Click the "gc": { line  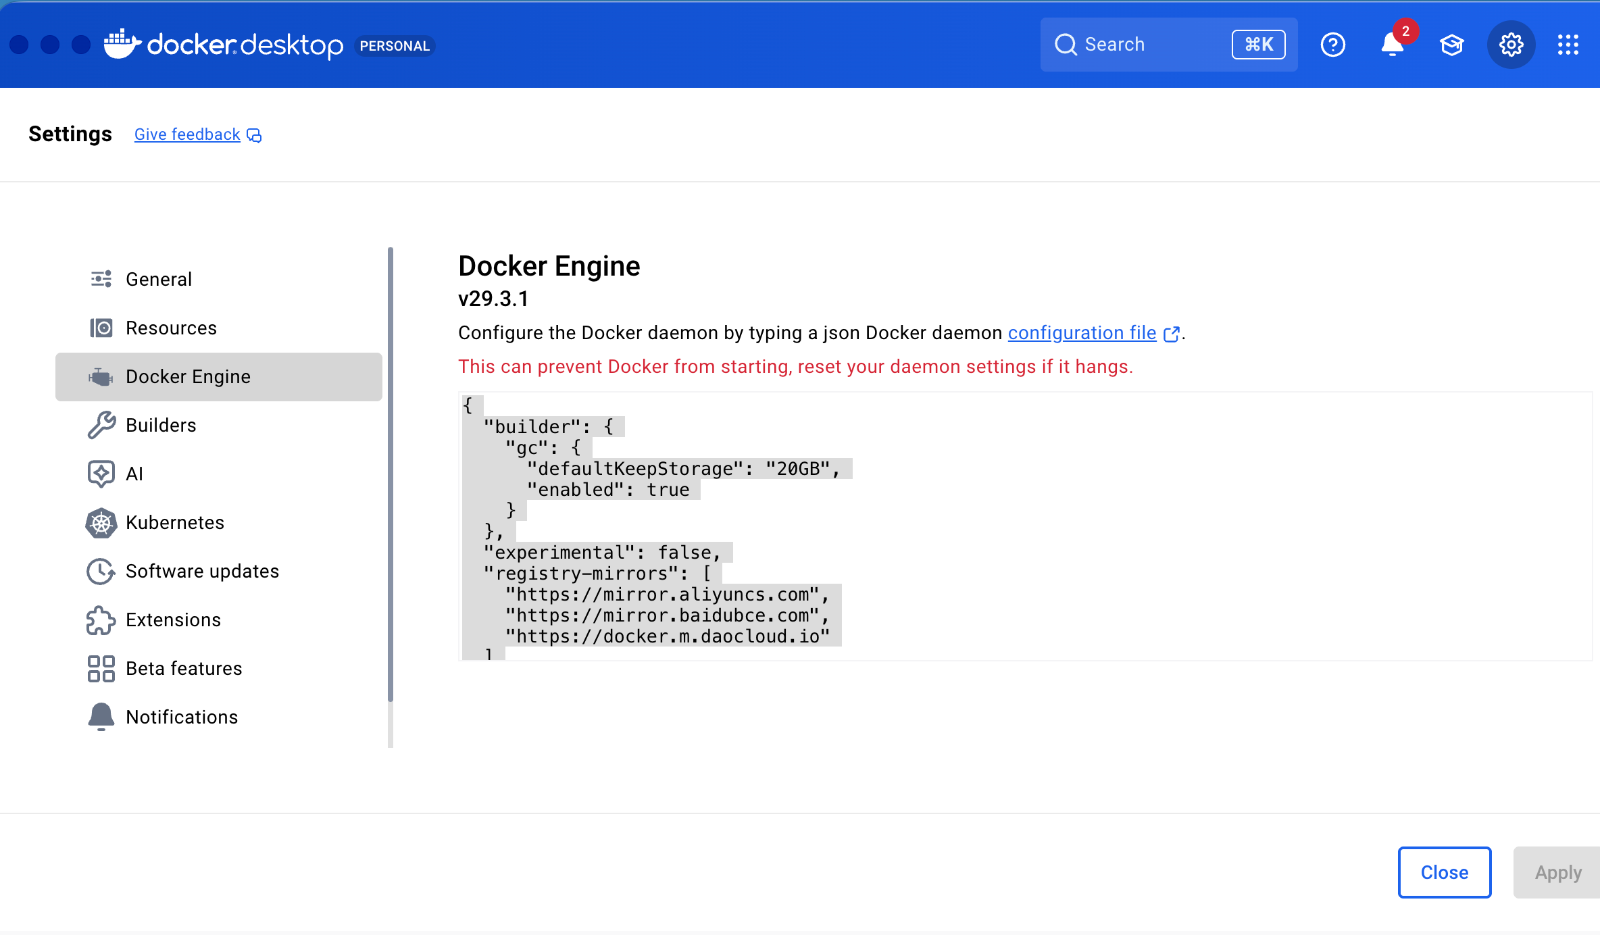coord(543,448)
